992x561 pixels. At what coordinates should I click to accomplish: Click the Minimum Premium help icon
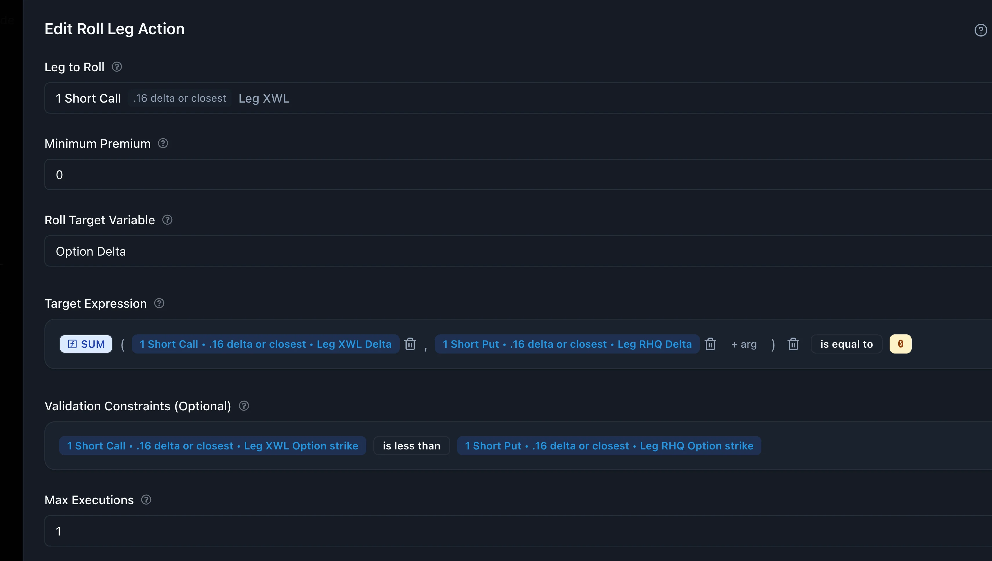[x=163, y=143]
